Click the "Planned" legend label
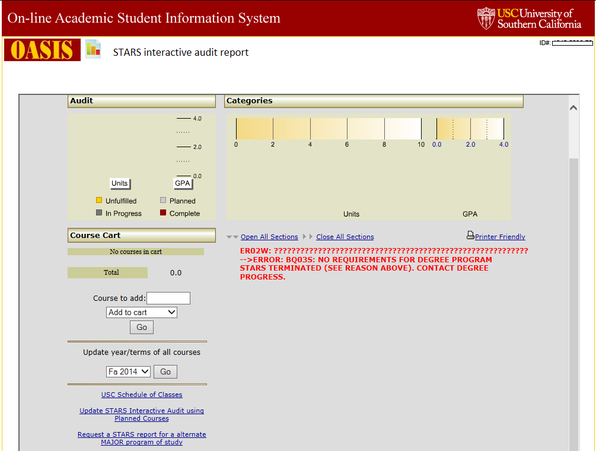596x451 pixels. [x=183, y=201]
